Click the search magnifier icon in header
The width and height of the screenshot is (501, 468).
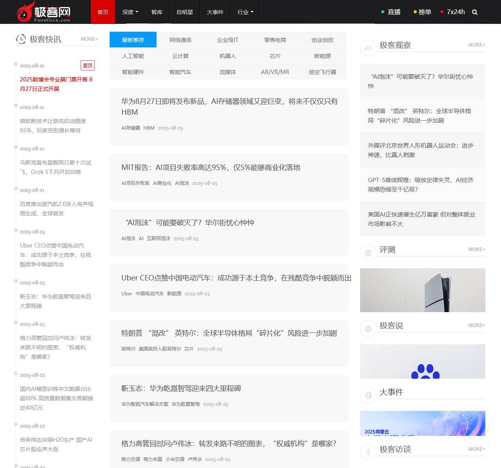pos(475,12)
